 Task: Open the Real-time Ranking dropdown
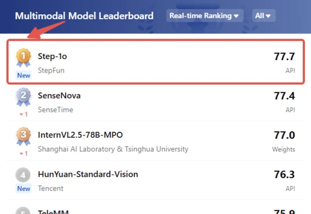pos(205,16)
